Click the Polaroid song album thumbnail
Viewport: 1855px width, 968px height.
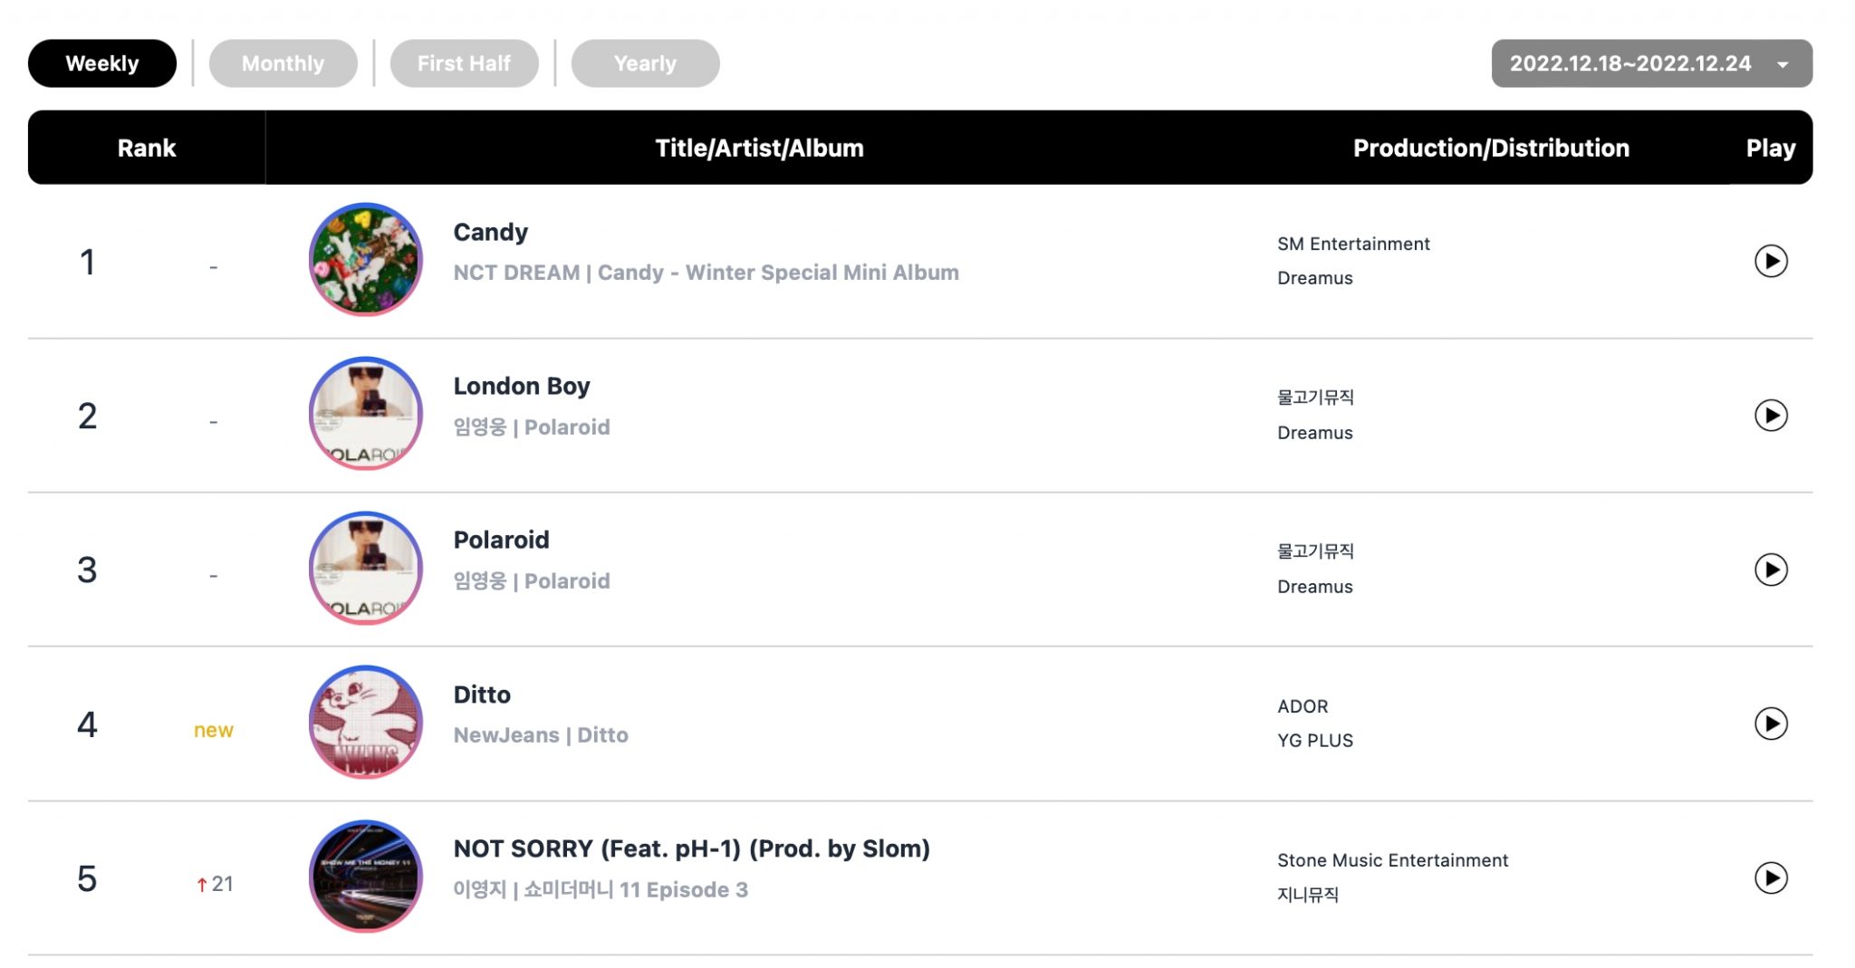tap(366, 569)
